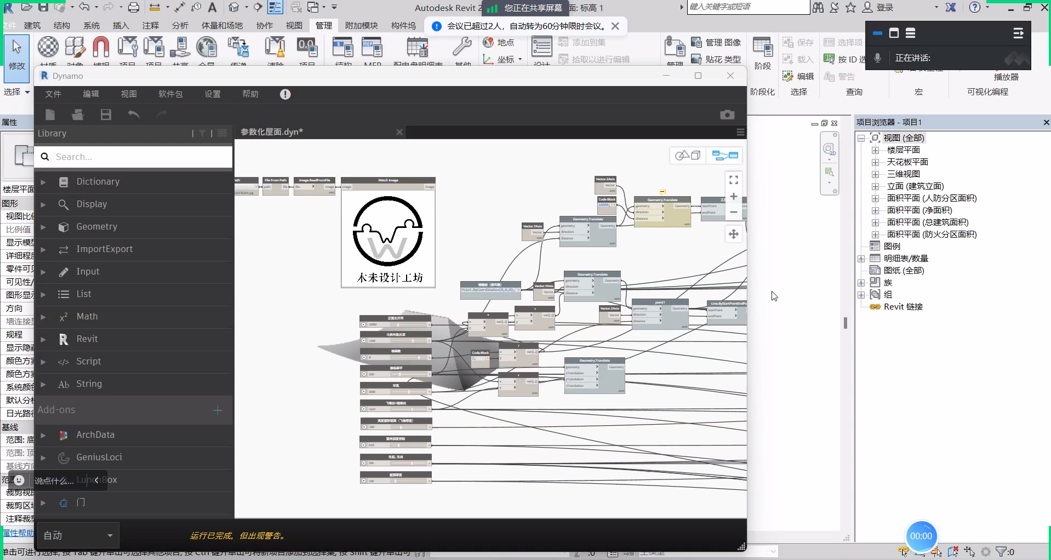Click the 管理 图像 button in the ribbon
Image resolution: width=1051 pixels, height=560 pixels.
[716, 43]
